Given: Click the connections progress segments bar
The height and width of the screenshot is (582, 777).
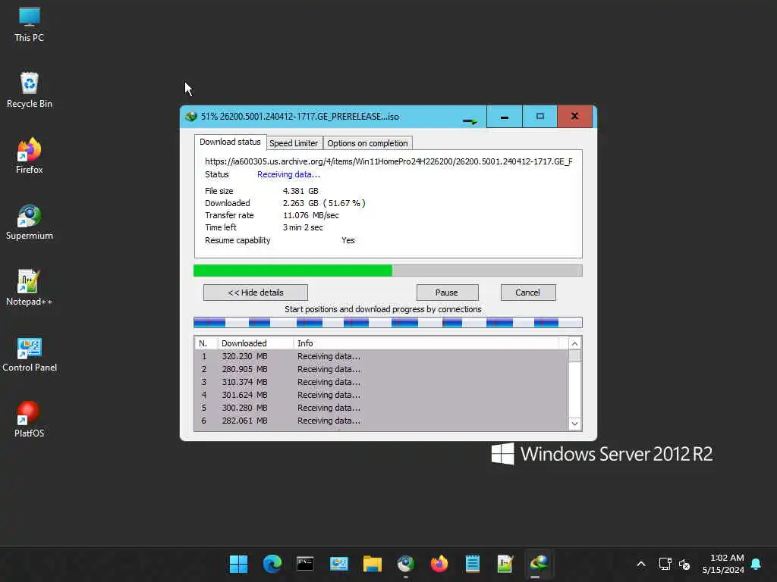Looking at the screenshot, I should [388, 323].
